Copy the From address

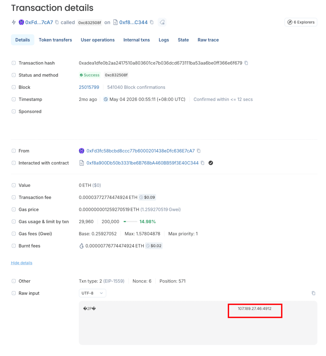point(199,151)
